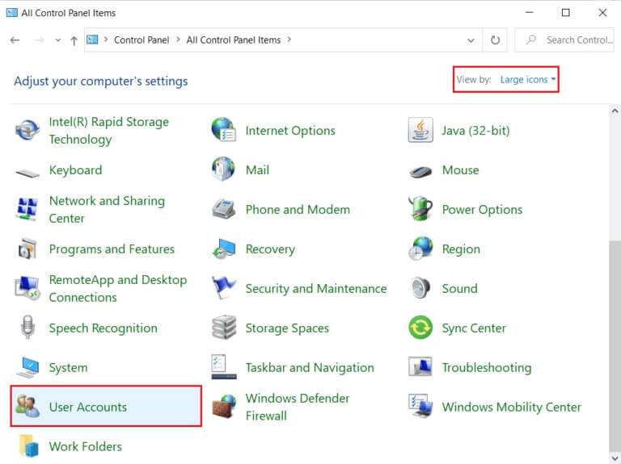621x464 pixels.
Task: Open the Security and Maintenance text link
Action: point(316,289)
